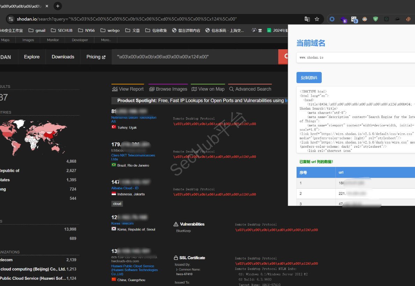Image resolution: width=415 pixels, height=286 pixels.
Task: Open the green shield extension
Action: pyautogui.click(x=376, y=19)
